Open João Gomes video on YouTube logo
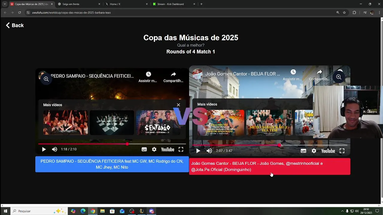This screenshot has width=383, height=215. coord(328,151)
